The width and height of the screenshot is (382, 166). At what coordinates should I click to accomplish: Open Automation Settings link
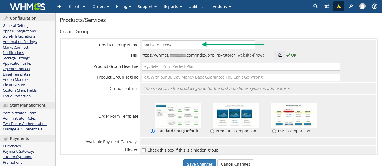[20, 42]
